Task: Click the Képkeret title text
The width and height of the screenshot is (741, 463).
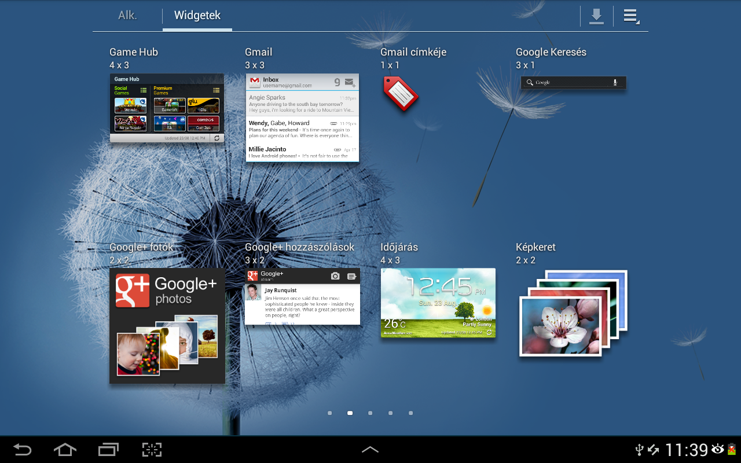Action: coord(535,247)
